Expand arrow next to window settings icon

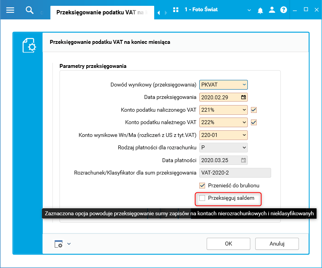pyautogui.click(x=69, y=244)
